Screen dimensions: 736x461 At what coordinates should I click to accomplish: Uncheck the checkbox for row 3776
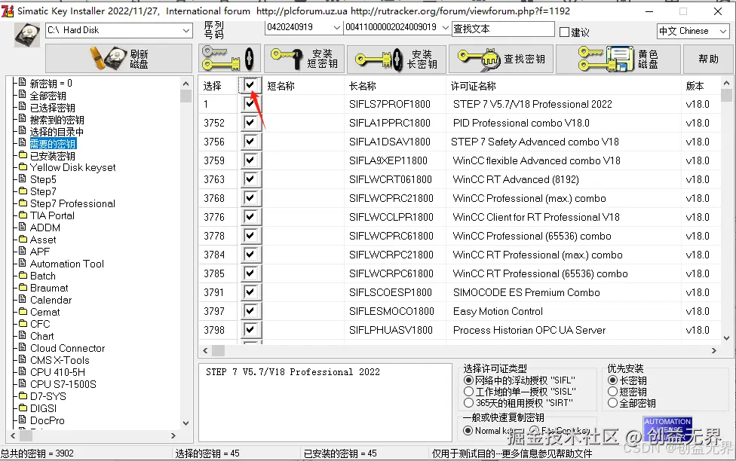[250, 217]
